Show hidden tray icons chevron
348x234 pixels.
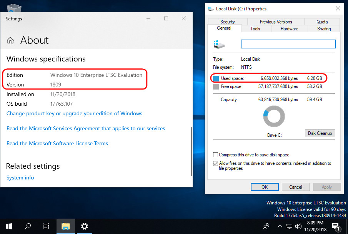tap(280, 226)
